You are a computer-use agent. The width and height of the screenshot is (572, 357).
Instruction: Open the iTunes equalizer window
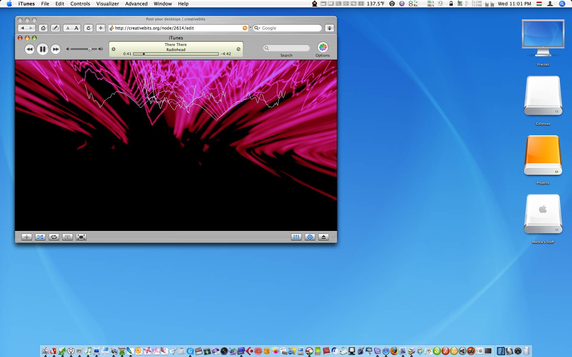coord(296,237)
